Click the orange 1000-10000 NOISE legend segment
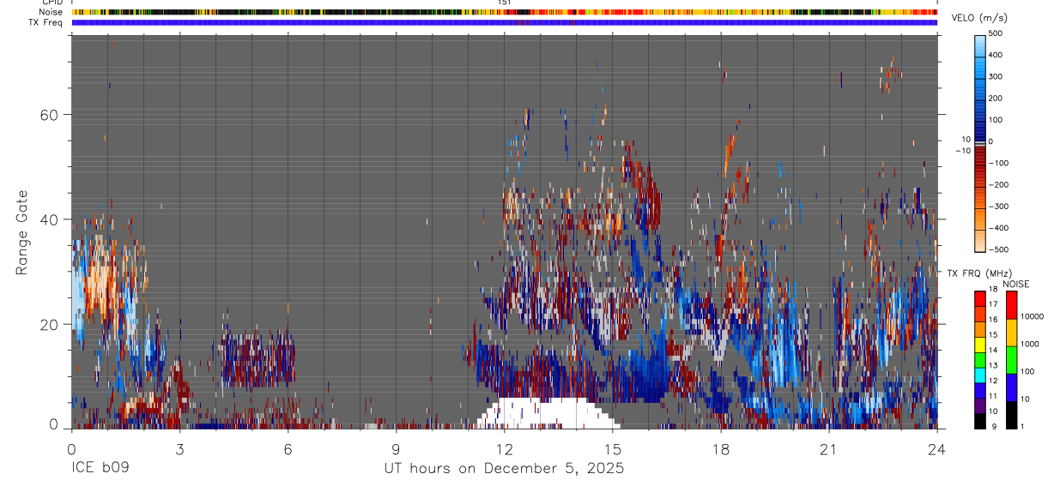The image size is (1054, 486). point(1011,333)
